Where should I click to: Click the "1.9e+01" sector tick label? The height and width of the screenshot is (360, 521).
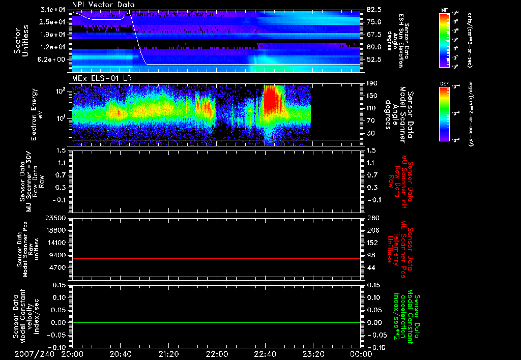53,35
